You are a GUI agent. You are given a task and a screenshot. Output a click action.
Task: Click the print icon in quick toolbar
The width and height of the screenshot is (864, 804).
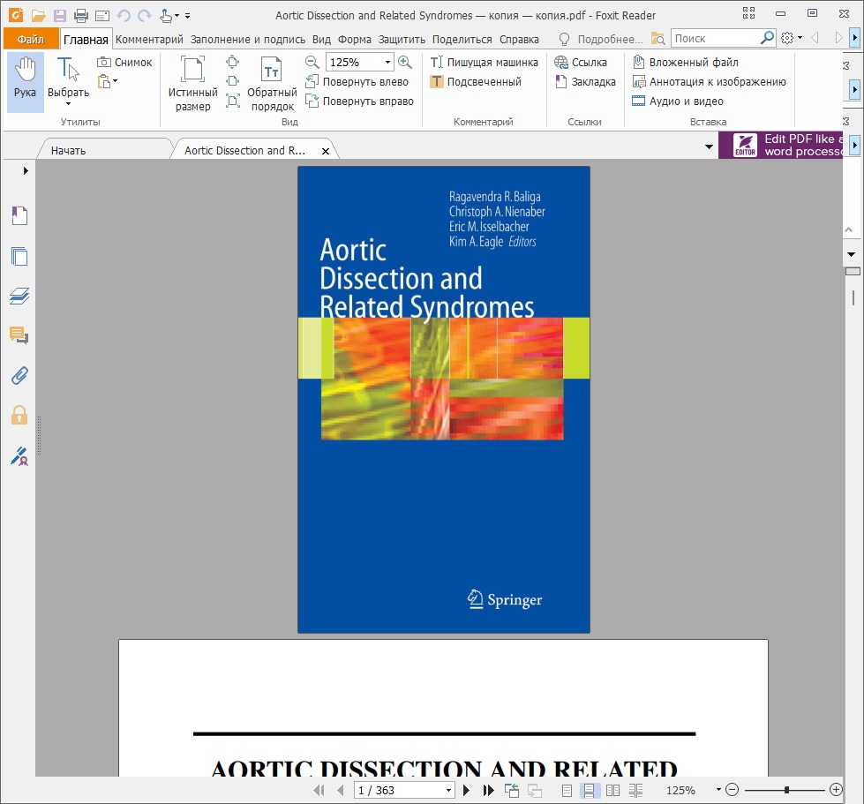pyautogui.click(x=81, y=15)
